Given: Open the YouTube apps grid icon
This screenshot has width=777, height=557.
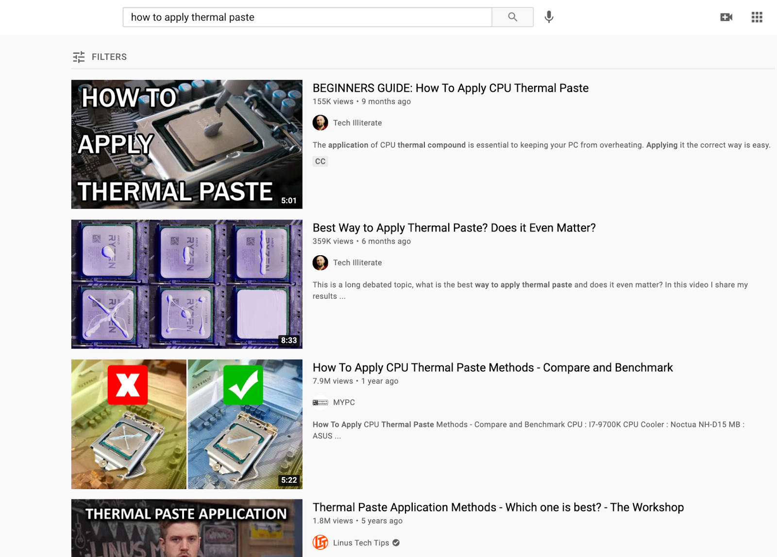Looking at the screenshot, I should coord(757,17).
